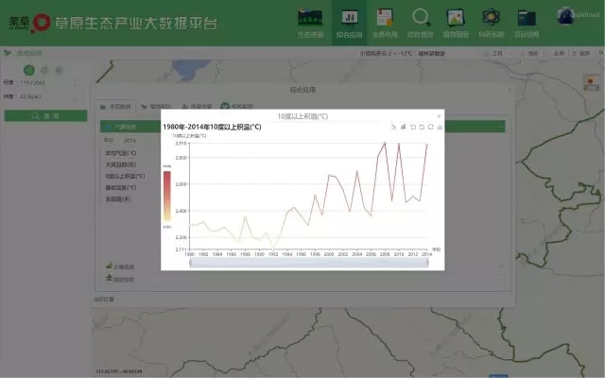Open 项目结构 icon in top navigation
This screenshot has width=605, height=378.
[527, 21]
